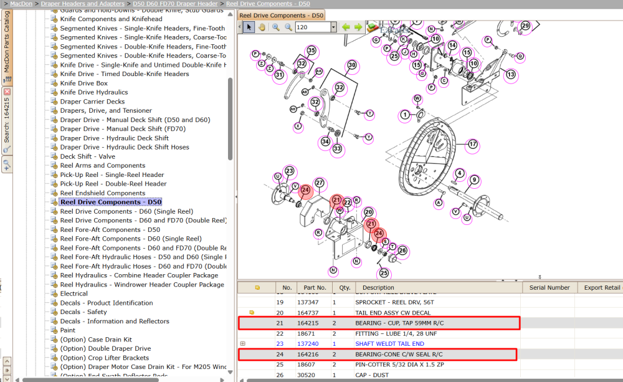Viewport: 623px width, 382px height.
Task: Click the icon beside Electrical tree item
Action: pyautogui.click(x=54, y=294)
